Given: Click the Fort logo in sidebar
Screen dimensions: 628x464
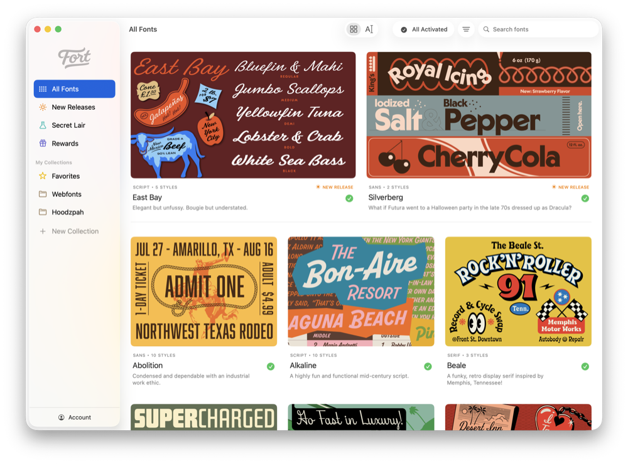Looking at the screenshot, I should 75,58.
